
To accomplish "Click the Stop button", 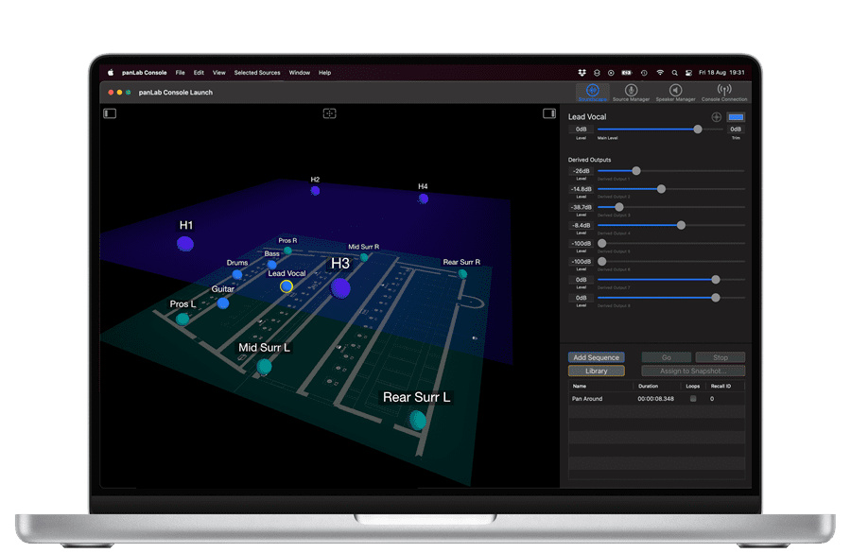I will click(x=721, y=357).
